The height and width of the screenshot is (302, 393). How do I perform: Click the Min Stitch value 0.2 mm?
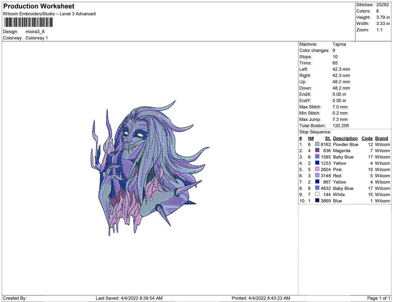tap(340, 113)
